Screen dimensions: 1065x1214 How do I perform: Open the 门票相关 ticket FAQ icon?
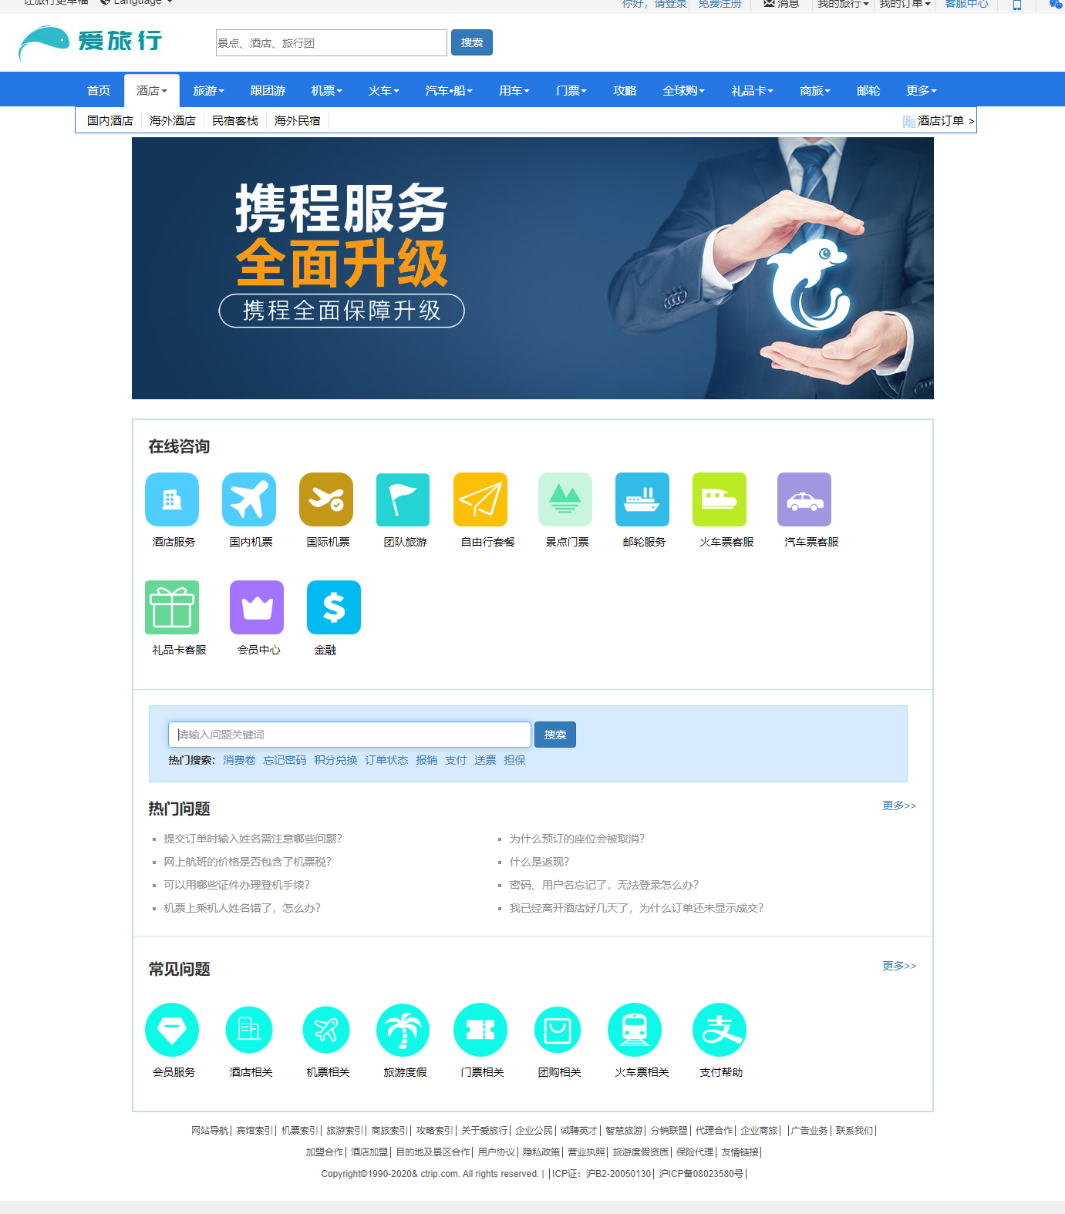tap(480, 1030)
